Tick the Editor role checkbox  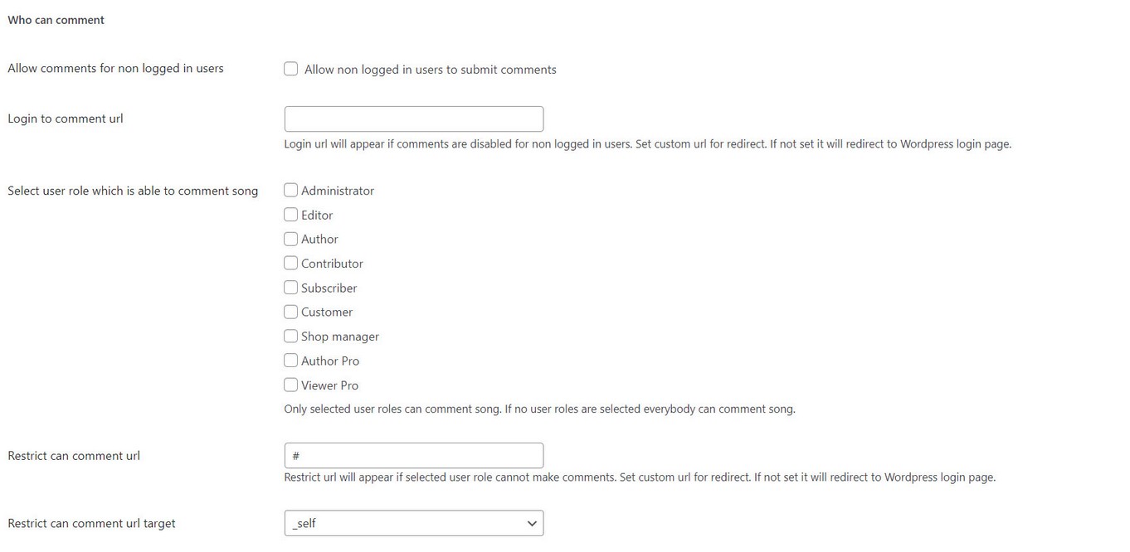pyautogui.click(x=291, y=215)
